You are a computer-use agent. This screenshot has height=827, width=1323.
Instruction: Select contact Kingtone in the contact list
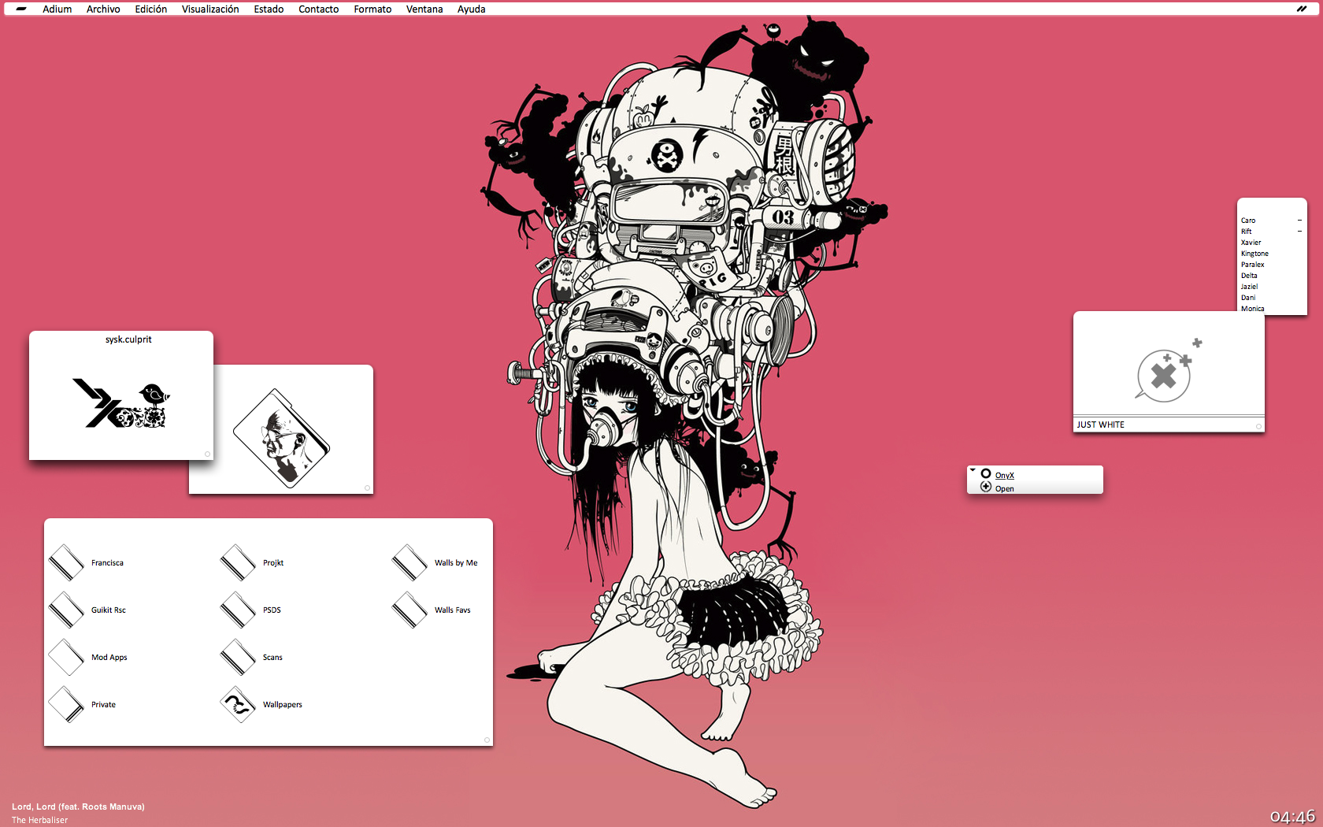point(1255,254)
